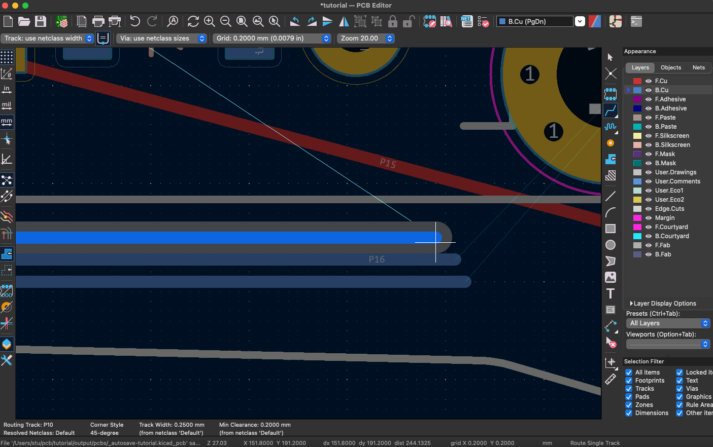Select the Add Text tool

click(x=610, y=293)
